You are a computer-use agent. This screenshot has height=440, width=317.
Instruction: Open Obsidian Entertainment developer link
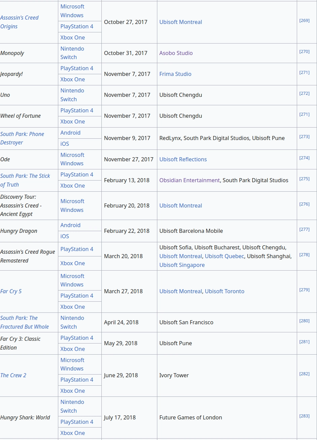tap(189, 180)
